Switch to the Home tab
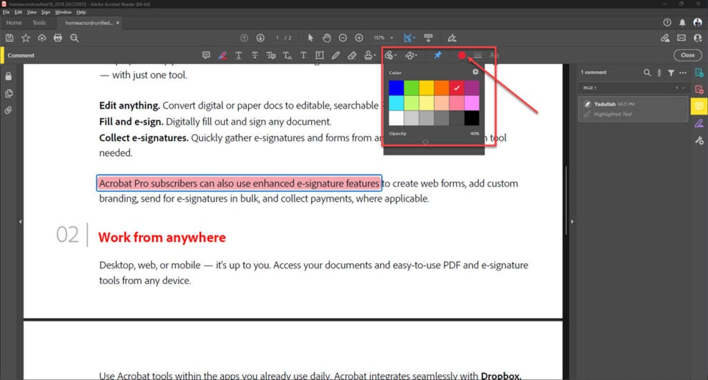 click(14, 23)
